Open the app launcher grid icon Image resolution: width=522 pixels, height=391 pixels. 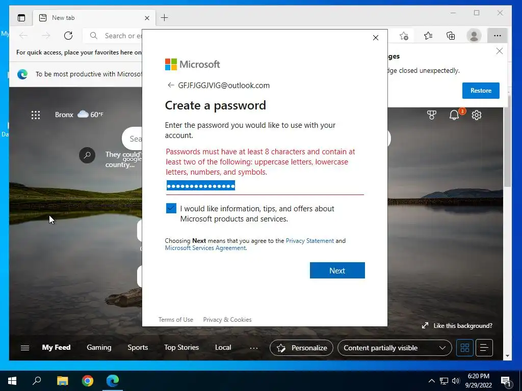click(x=36, y=115)
